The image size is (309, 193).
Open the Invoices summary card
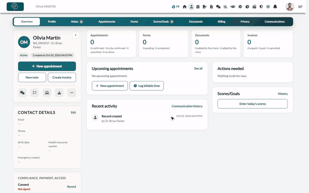(268, 44)
